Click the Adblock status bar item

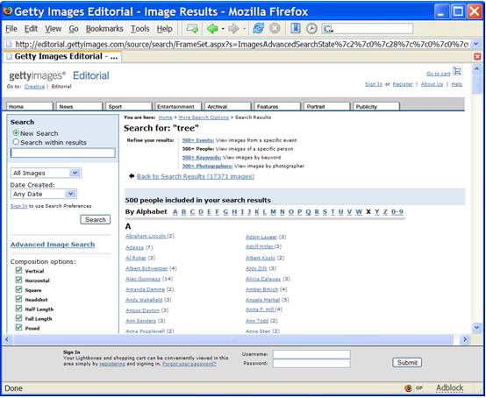click(x=449, y=387)
